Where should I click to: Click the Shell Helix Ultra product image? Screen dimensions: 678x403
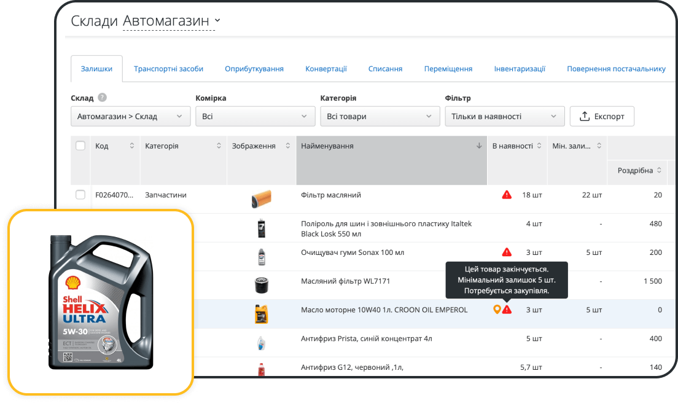[x=101, y=302]
